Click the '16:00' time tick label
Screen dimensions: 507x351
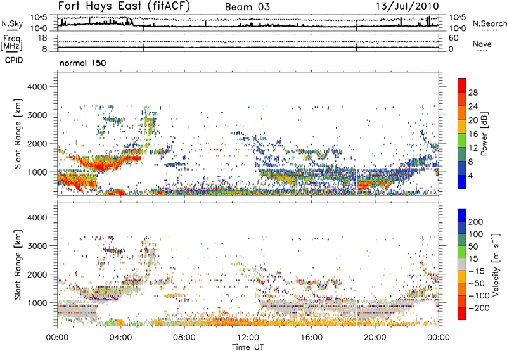pos(311,338)
